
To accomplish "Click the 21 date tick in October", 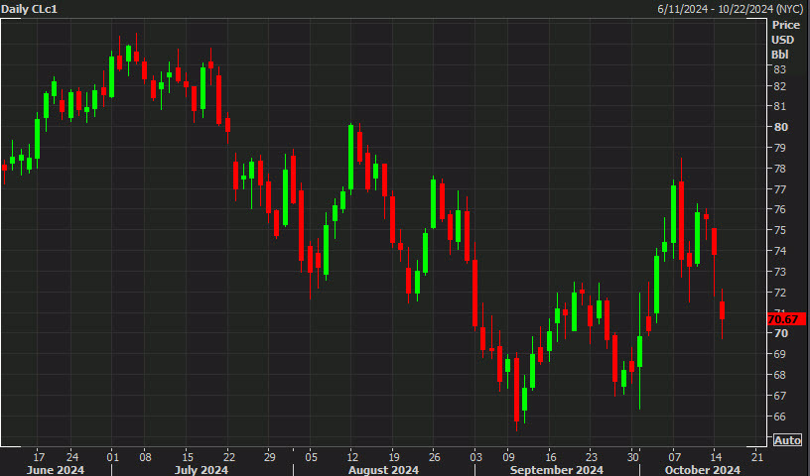I will point(756,457).
